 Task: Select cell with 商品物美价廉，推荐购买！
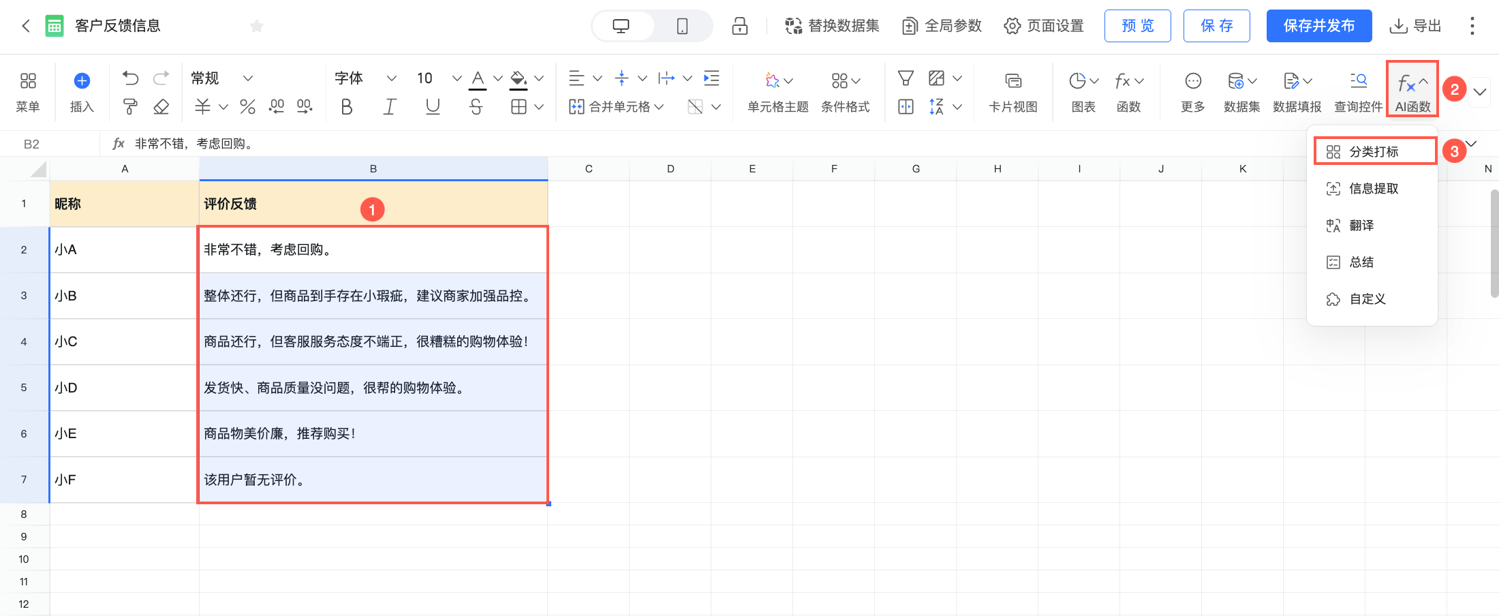pos(373,433)
